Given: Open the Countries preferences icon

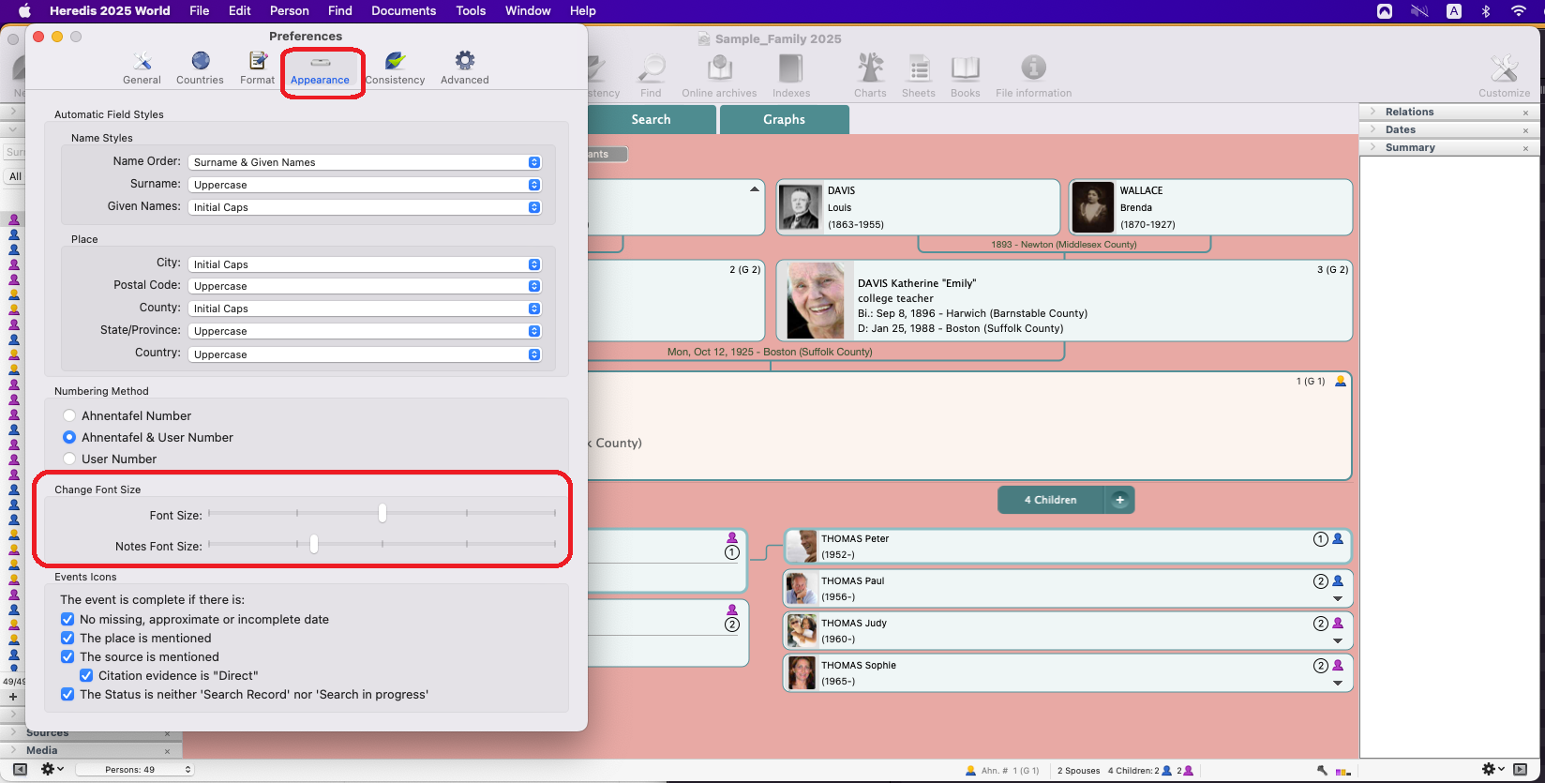Looking at the screenshot, I should [x=200, y=68].
